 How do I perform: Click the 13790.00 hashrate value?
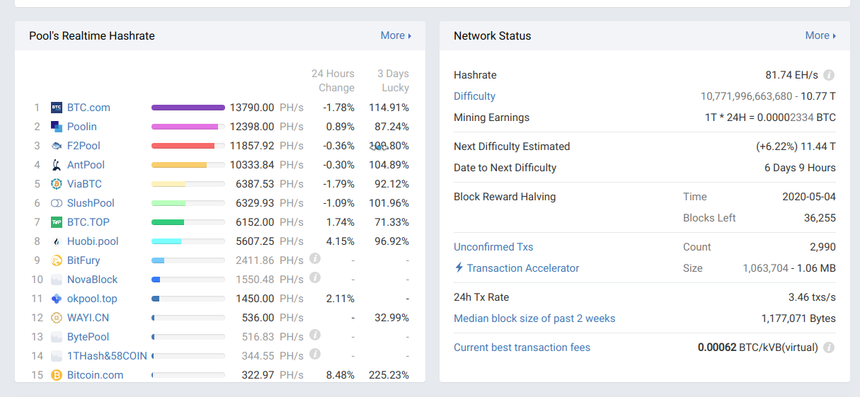pyautogui.click(x=252, y=108)
